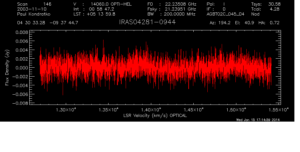Image resolution: width=300 pixels, height=152 pixels.
Task: Click y-axis tick label 0.000
Action: [22, 68]
